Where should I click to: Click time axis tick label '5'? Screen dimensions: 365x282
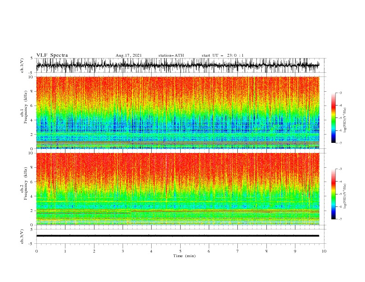tap(180, 251)
